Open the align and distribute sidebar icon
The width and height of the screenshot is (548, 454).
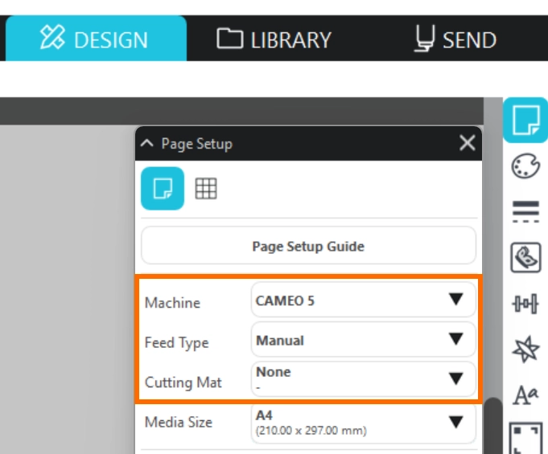525,304
